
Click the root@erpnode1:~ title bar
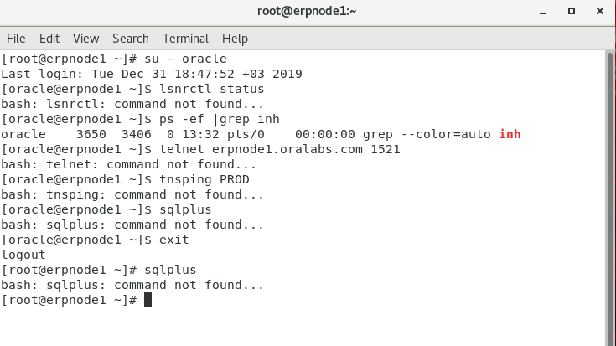click(x=308, y=13)
